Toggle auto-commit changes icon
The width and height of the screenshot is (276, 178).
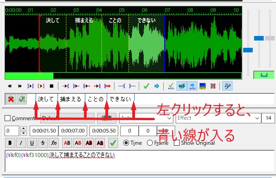[x=171, y=86]
